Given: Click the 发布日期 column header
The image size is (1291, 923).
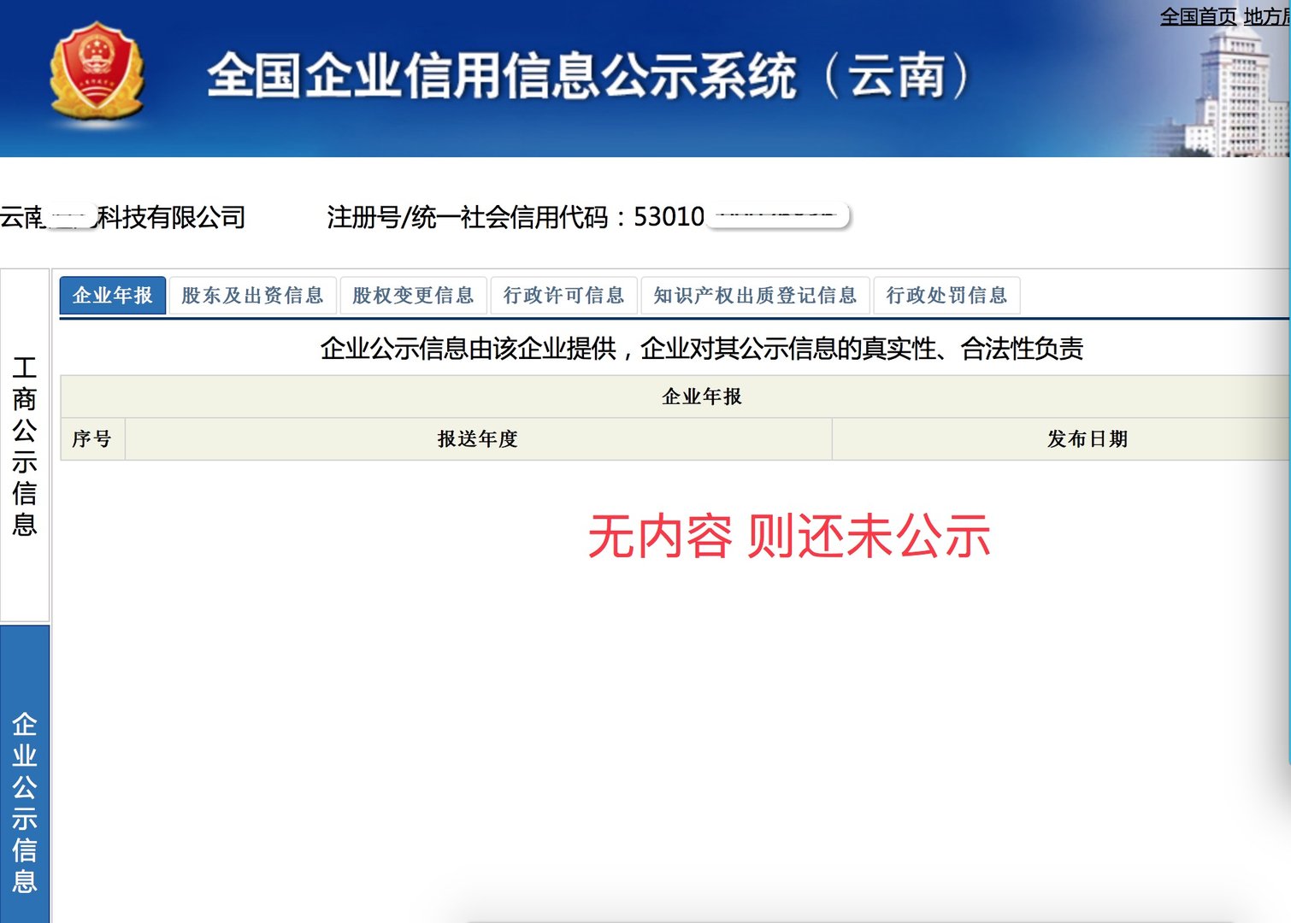Looking at the screenshot, I should tap(1086, 438).
